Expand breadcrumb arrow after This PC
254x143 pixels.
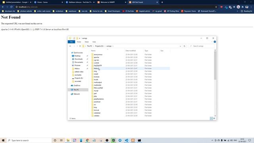[x=94, y=46]
